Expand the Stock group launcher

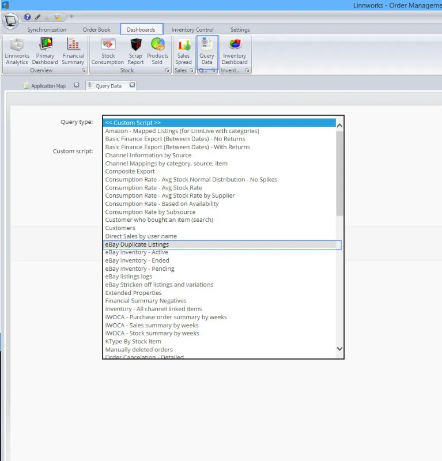[x=167, y=70]
